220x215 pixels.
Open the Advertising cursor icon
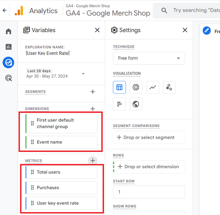pyautogui.click(x=9, y=78)
